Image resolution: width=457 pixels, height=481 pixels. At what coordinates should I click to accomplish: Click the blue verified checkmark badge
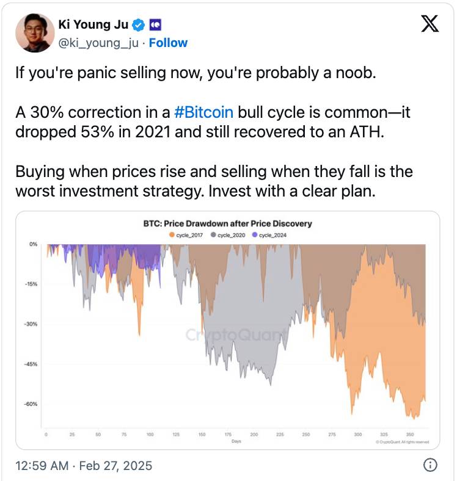click(x=138, y=25)
